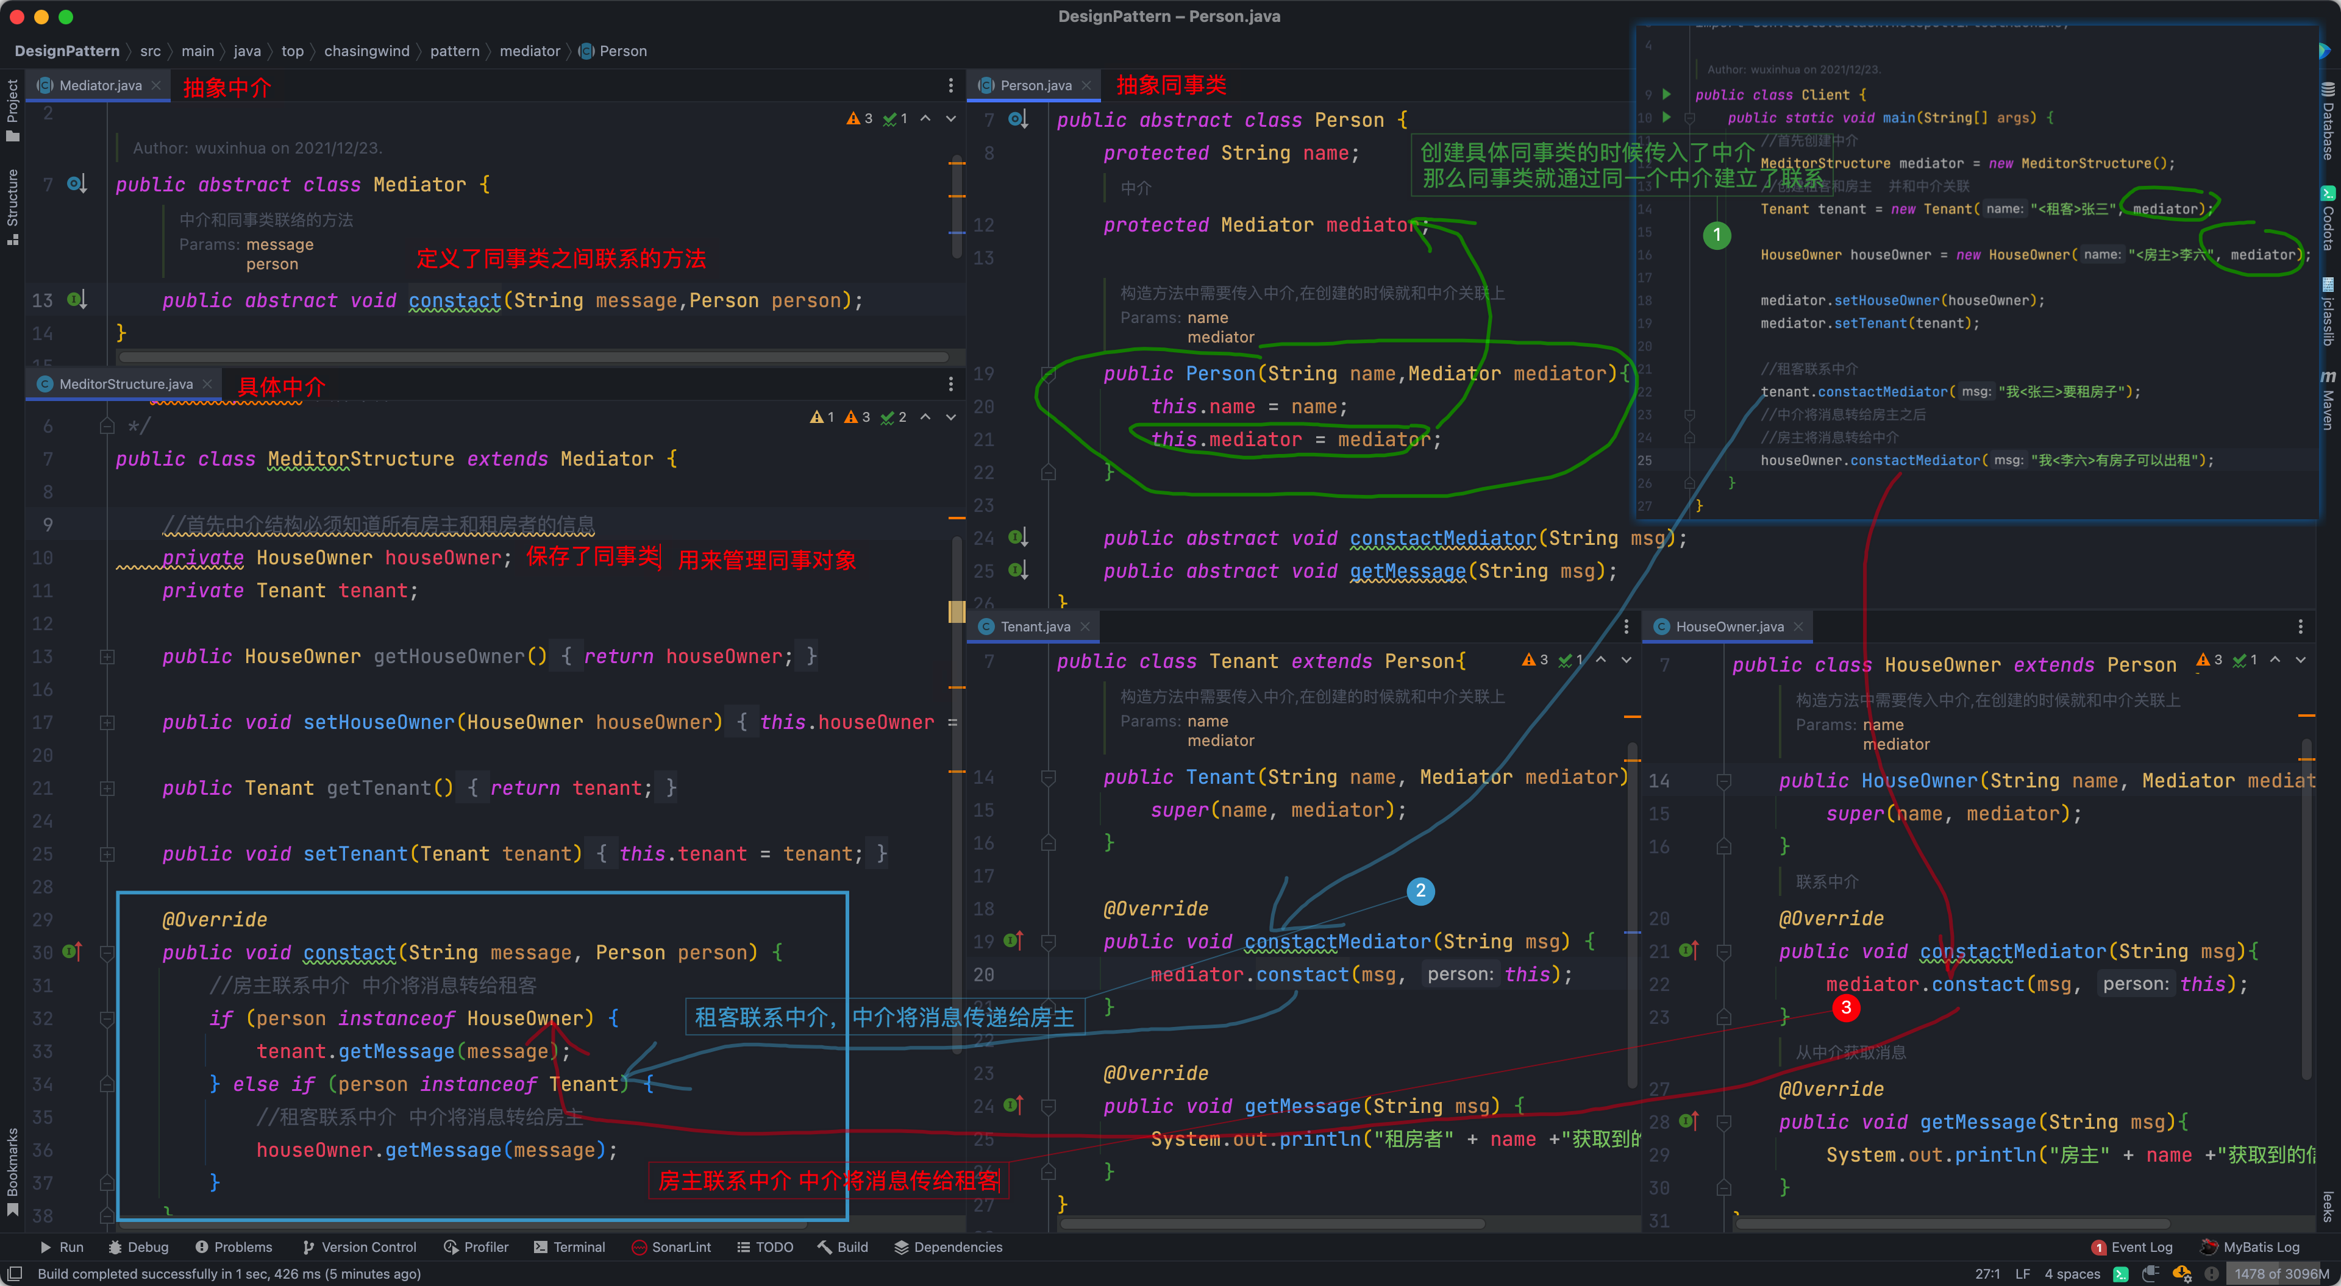
Task: Open tab options menu for MeditorStructure.java editor
Action: [950, 385]
